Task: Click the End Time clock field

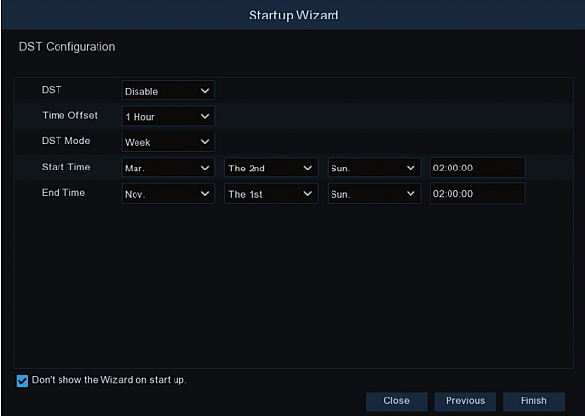Action: pos(477,194)
